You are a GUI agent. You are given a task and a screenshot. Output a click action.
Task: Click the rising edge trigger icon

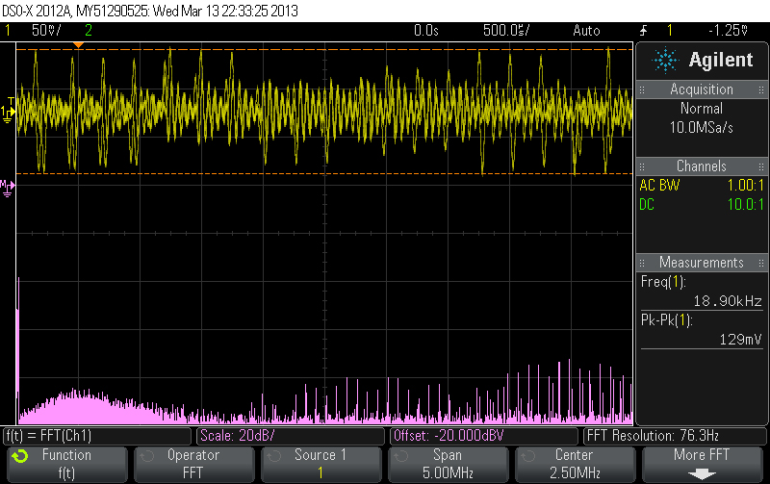point(643,31)
